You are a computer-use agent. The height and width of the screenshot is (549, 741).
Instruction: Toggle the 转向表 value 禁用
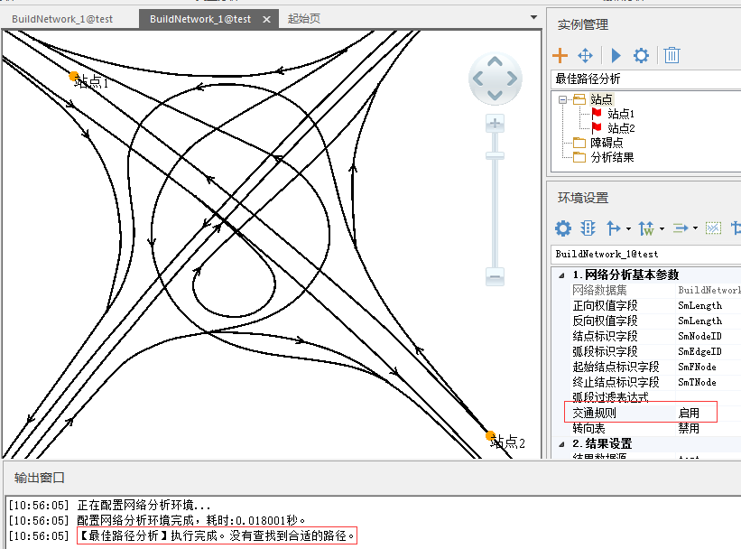(x=689, y=428)
